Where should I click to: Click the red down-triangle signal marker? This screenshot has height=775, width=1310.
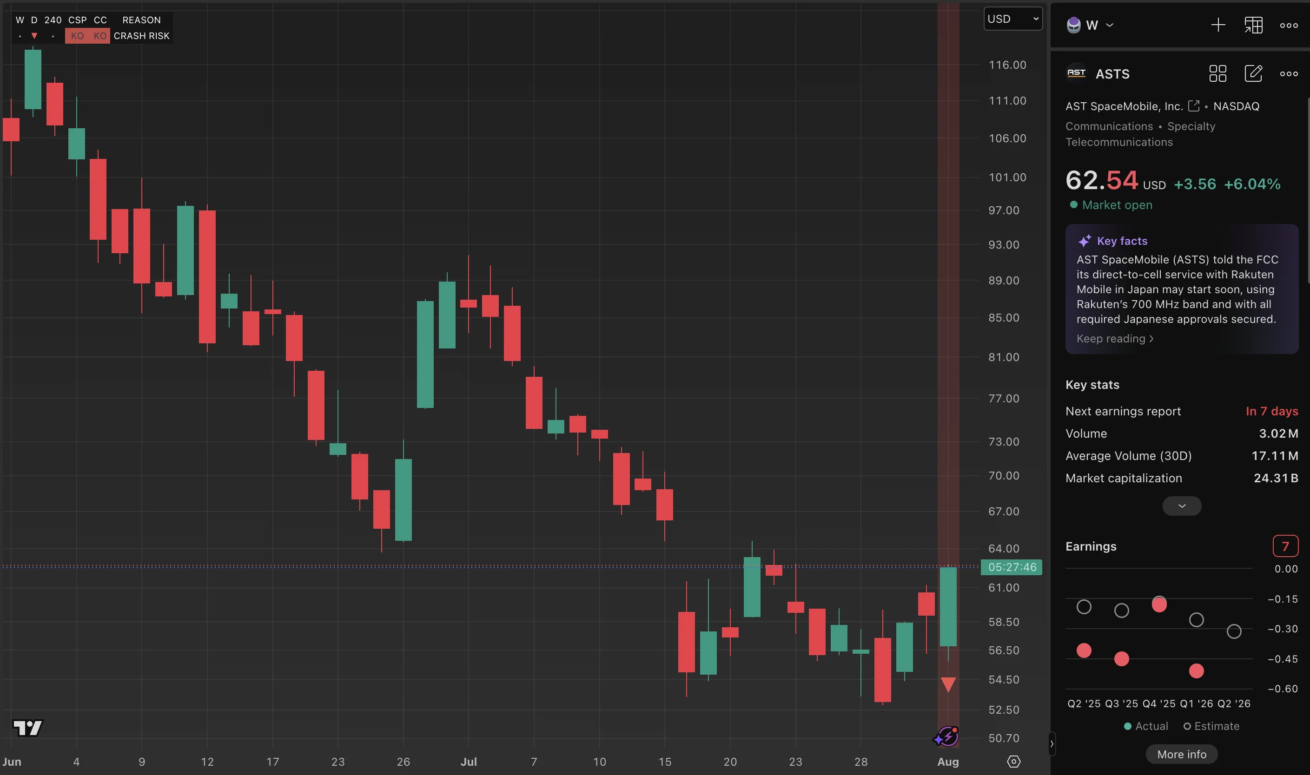tap(948, 685)
